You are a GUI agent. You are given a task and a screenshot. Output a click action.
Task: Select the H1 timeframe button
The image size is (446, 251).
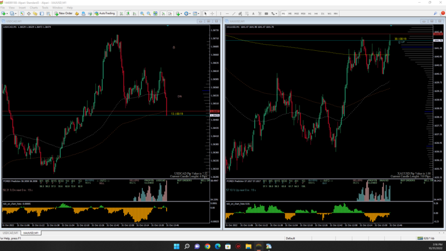click(309, 13)
